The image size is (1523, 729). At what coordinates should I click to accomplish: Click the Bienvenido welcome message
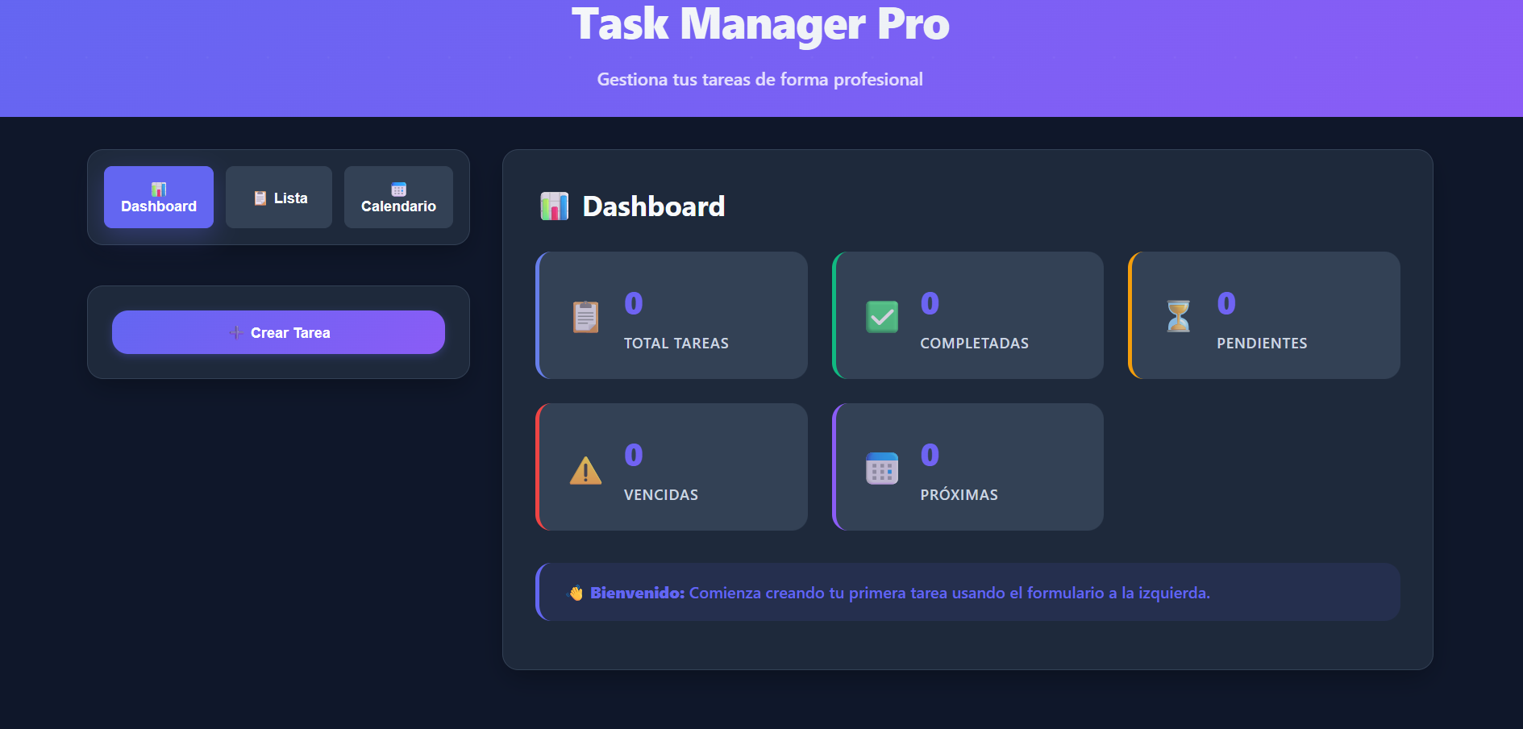click(636, 593)
